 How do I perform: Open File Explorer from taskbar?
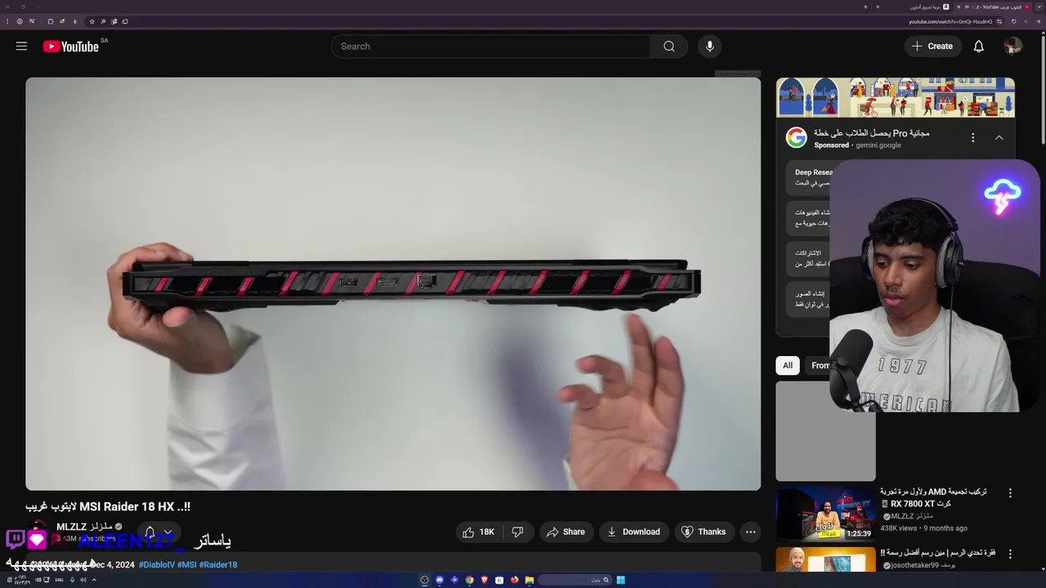point(530,580)
